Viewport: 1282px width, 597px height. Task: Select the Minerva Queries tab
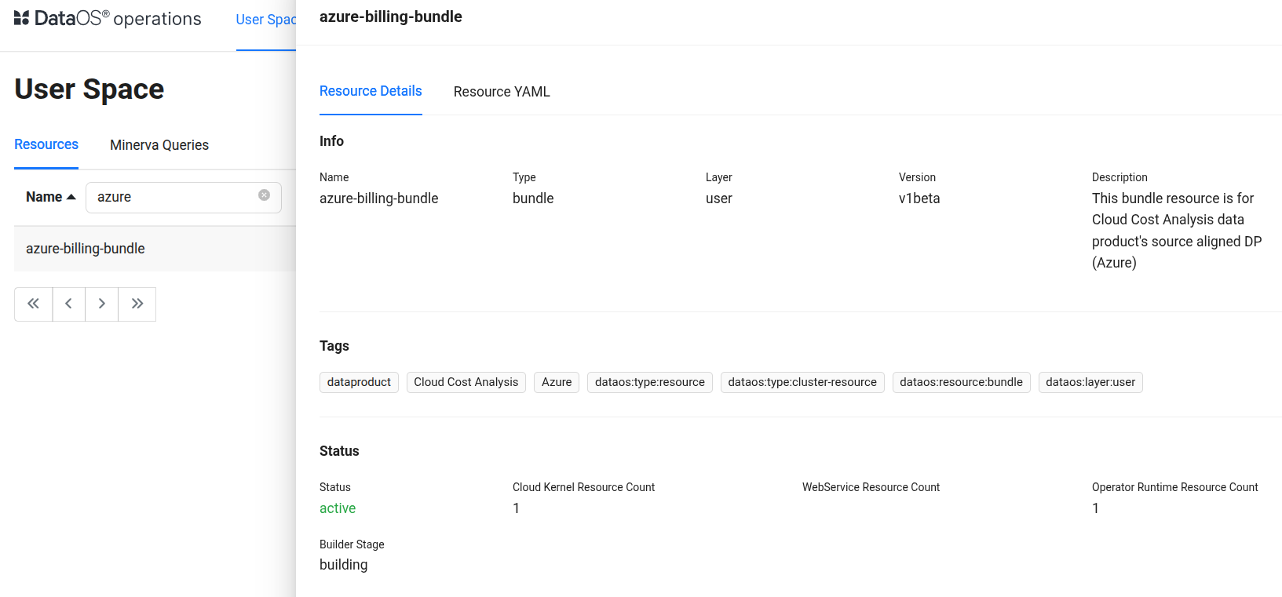159,145
